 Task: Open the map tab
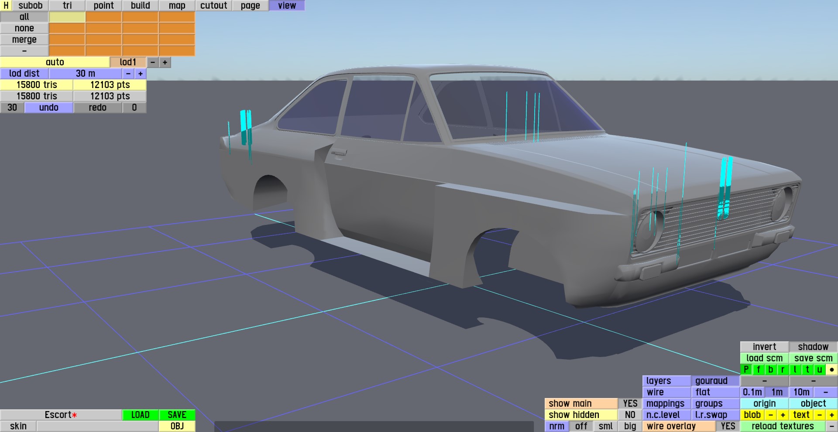click(x=177, y=6)
